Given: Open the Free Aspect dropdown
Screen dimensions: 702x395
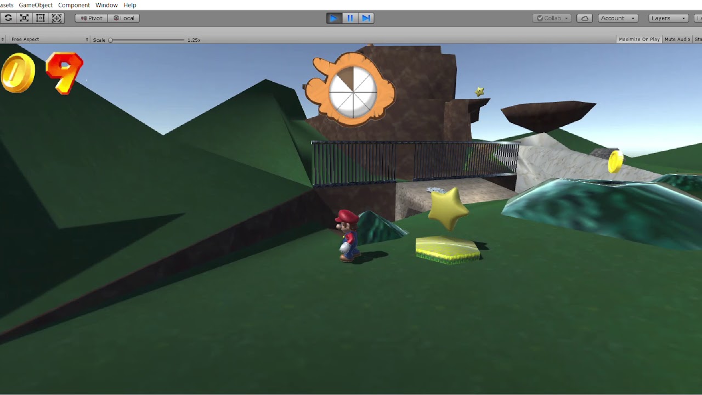Looking at the screenshot, I should pyautogui.click(x=49, y=39).
